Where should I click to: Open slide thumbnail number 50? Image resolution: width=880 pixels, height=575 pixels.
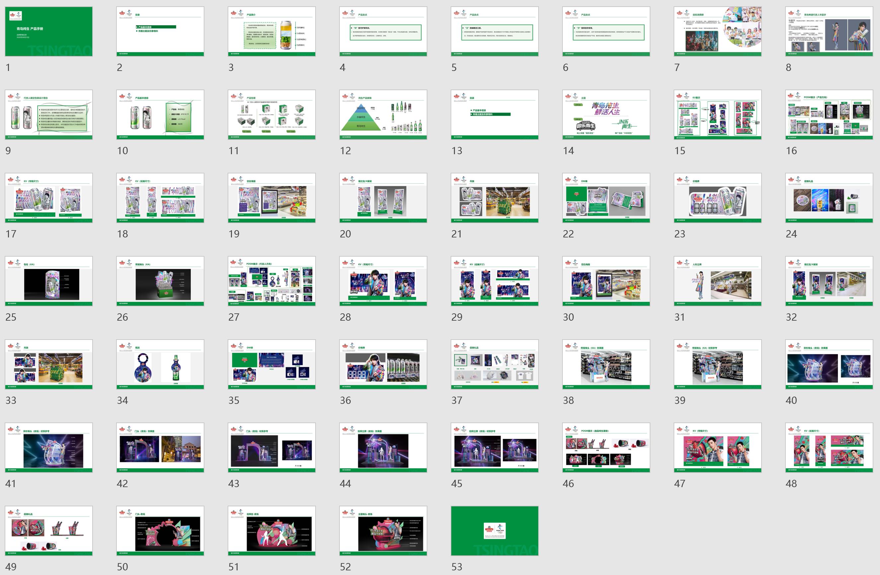[160, 531]
